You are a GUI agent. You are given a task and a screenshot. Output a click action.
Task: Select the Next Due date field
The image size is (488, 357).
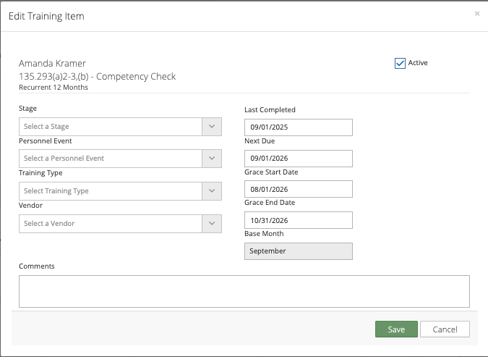298,159
